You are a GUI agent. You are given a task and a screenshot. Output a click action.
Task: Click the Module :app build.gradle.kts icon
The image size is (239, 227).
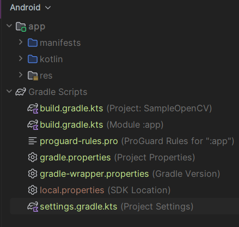tap(33, 125)
